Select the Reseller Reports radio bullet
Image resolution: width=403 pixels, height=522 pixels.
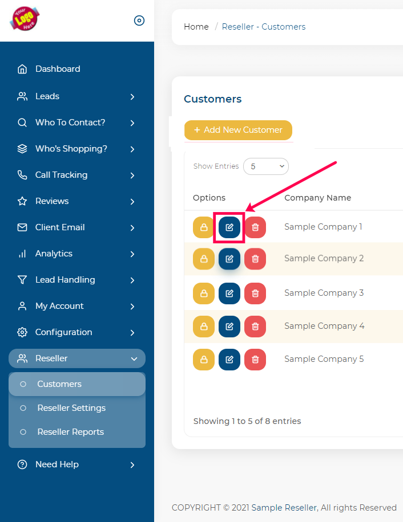(x=23, y=432)
